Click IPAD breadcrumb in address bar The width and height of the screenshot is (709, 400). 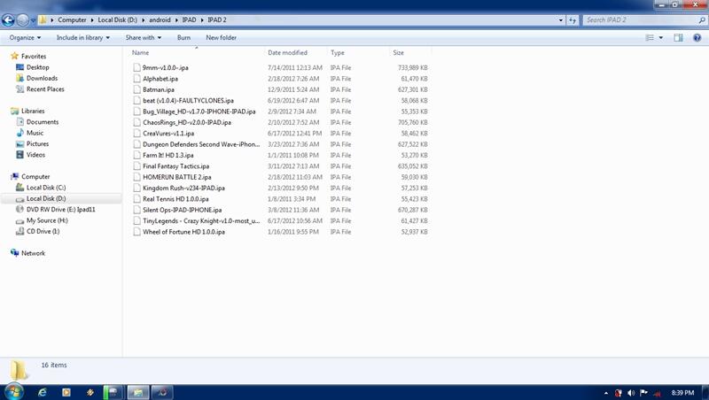189,19
